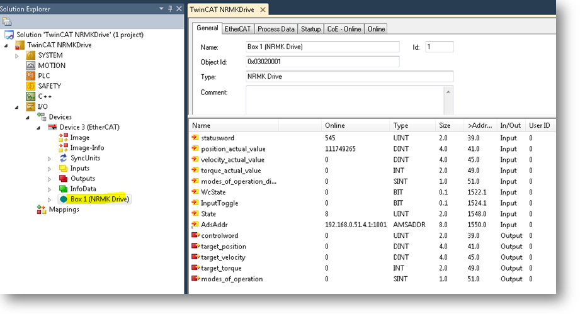Viewport: 580px width, 314px height.
Task: Sort by the >Addr... column header
Action: point(480,126)
